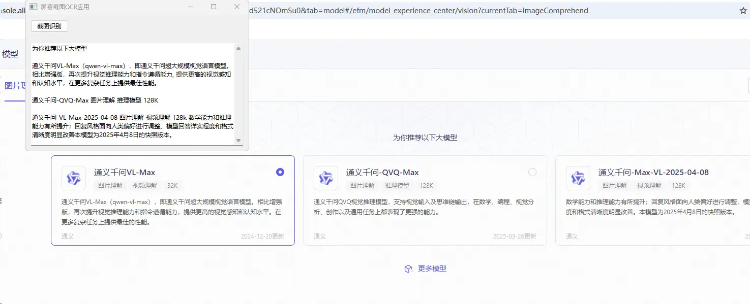Click the 32K tag on 通义千问VL-Max card
Image resolution: width=750 pixels, height=304 pixels.
pos(172,186)
